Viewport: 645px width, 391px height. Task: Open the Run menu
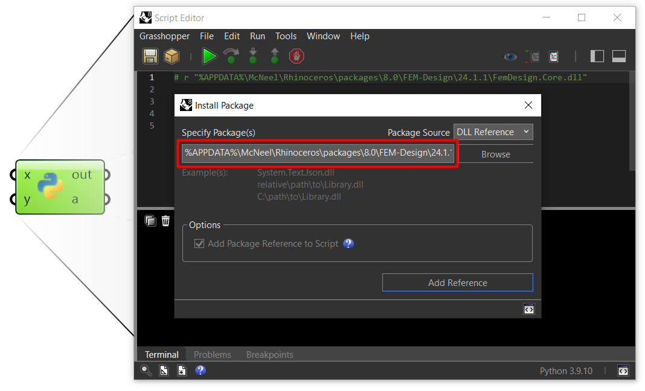point(257,36)
